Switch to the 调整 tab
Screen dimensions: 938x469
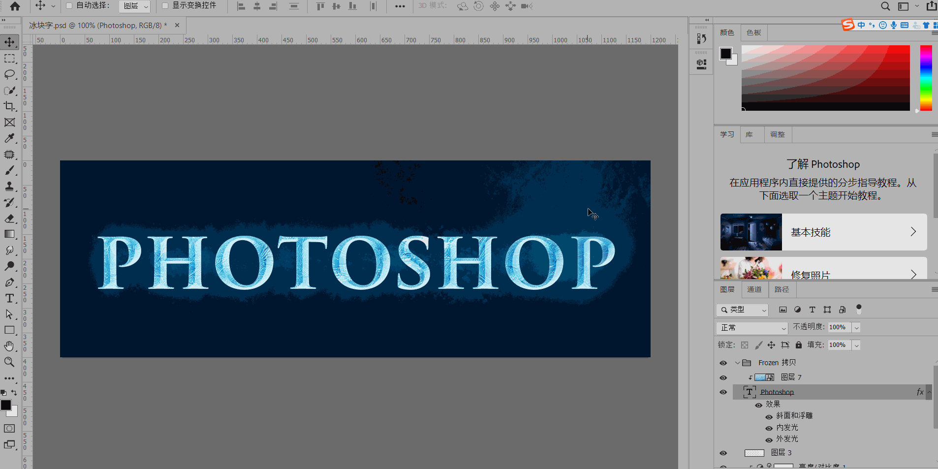[778, 134]
